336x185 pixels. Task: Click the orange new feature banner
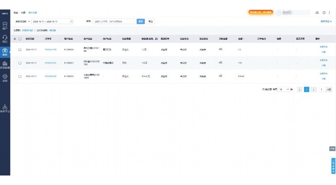click(261, 12)
